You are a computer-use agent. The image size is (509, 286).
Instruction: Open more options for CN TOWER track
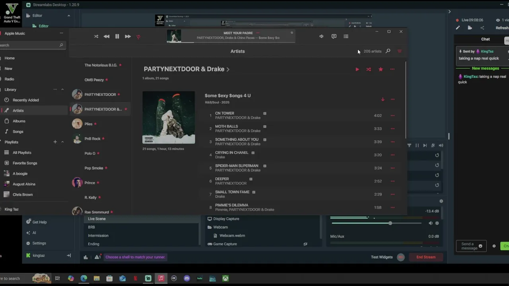tap(392, 116)
